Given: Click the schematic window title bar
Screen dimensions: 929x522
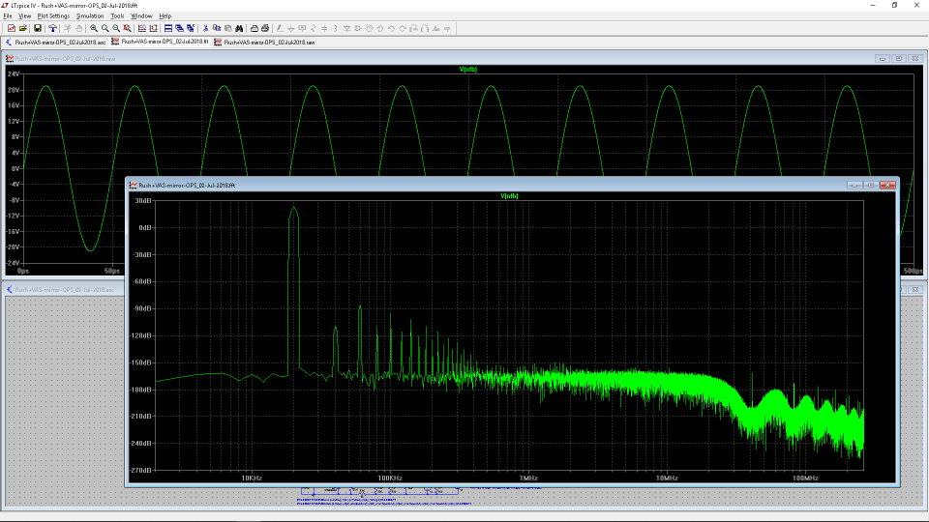Looking at the screenshot, I should [65, 289].
